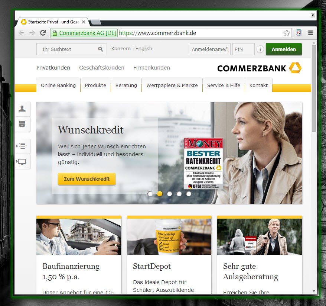Open the Konzern link
Screen dimensions: 326x306
pos(121,48)
